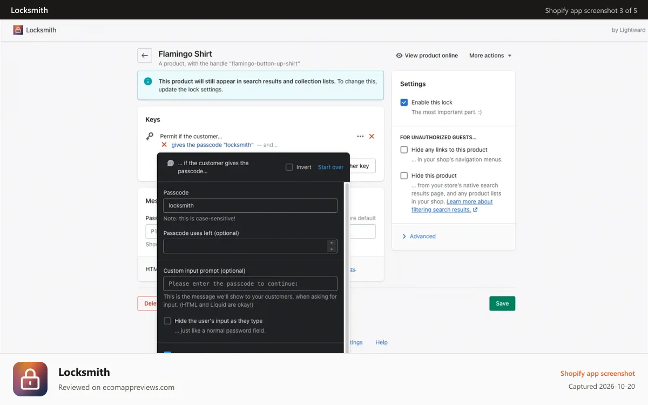This screenshot has height=405, width=648.
Task: Enable Hide the user's input as they type
Action: coord(167,321)
